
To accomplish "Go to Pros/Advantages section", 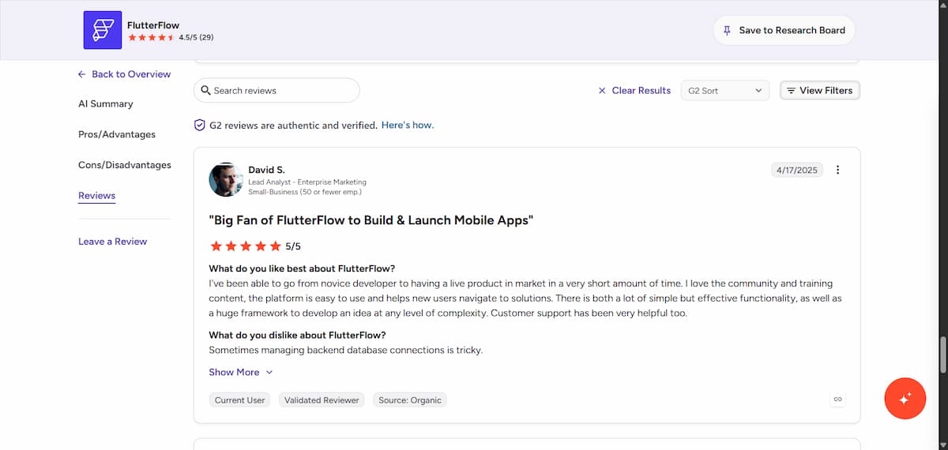I will [117, 134].
